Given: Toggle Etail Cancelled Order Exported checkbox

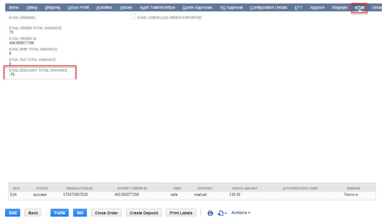Looking at the screenshot, I should 134,17.
